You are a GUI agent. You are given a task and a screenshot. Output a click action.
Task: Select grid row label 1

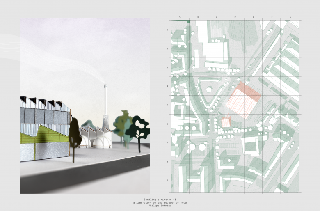pos(167,30)
